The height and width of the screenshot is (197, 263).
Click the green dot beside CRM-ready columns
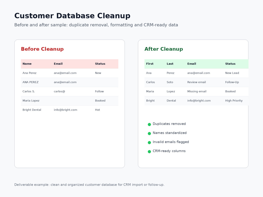[149, 152]
